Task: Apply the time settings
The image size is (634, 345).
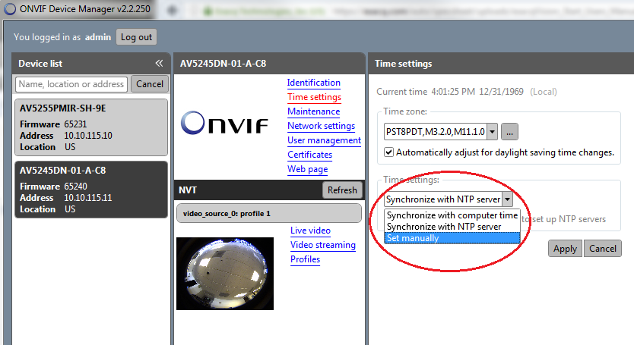Action: click(x=566, y=249)
